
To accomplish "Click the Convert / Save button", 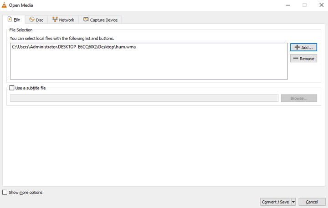I will (276, 202).
